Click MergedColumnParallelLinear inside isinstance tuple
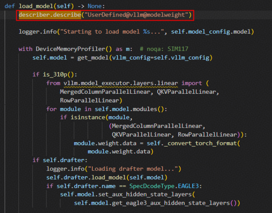The height and width of the screenshot is (213, 272). click(157, 126)
